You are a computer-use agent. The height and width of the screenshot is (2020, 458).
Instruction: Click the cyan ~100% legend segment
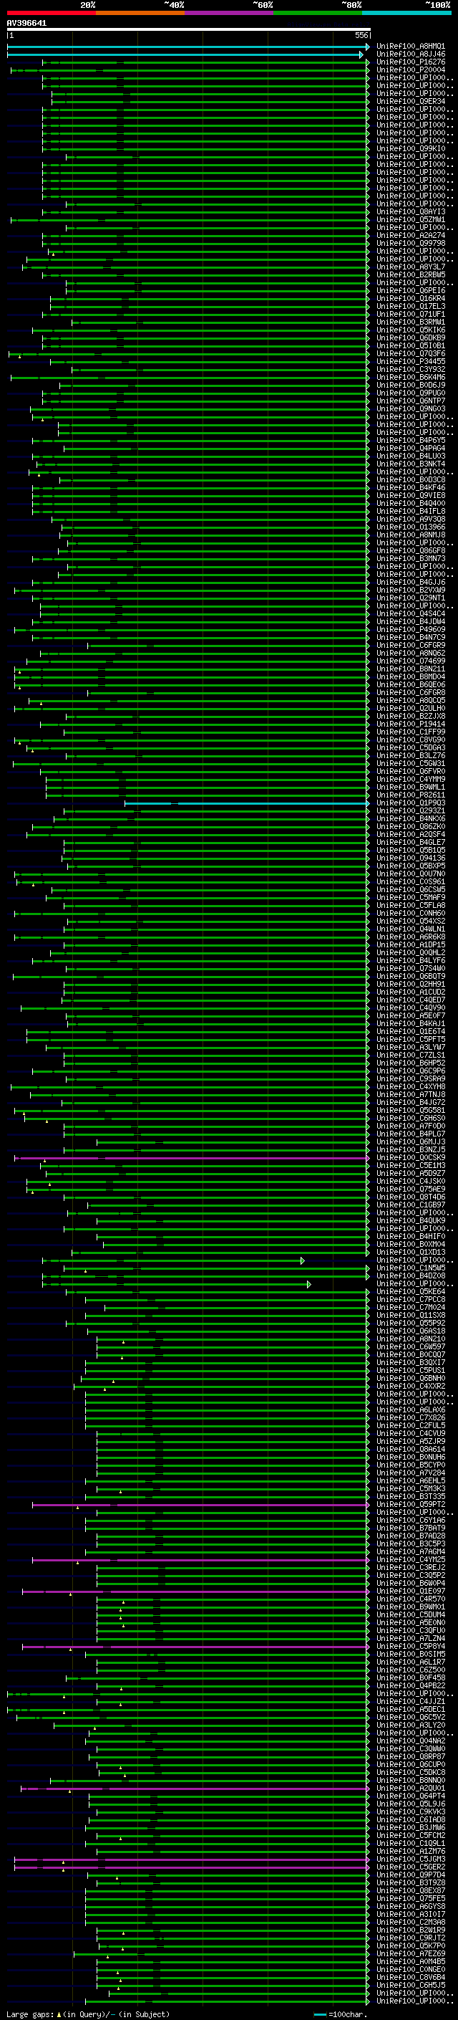(x=406, y=13)
